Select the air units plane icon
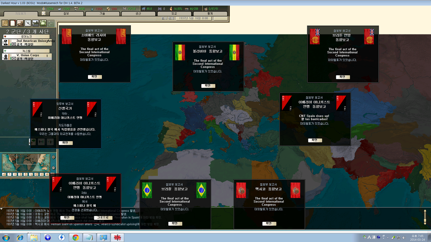 pyautogui.click(x=28, y=23)
